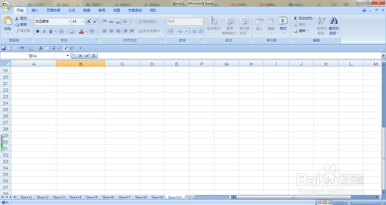
Task: Open Find and Select (查找和选择) binoculars
Action: 334,25
